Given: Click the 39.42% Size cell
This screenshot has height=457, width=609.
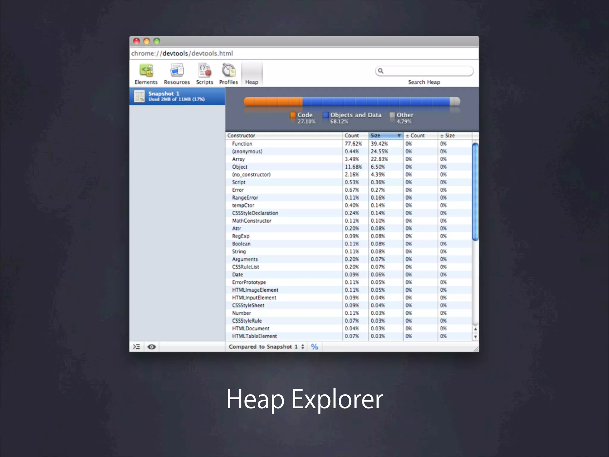Looking at the screenshot, I should tap(386, 144).
